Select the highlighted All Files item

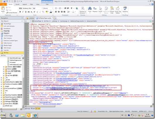tap(12, 53)
